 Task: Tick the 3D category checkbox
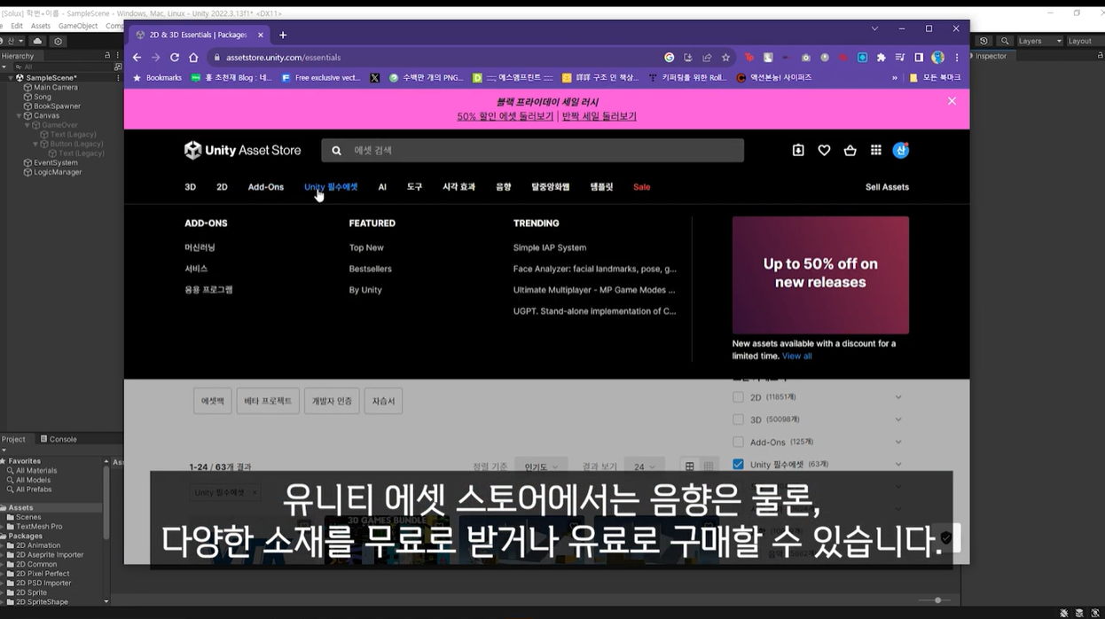pyautogui.click(x=738, y=419)
